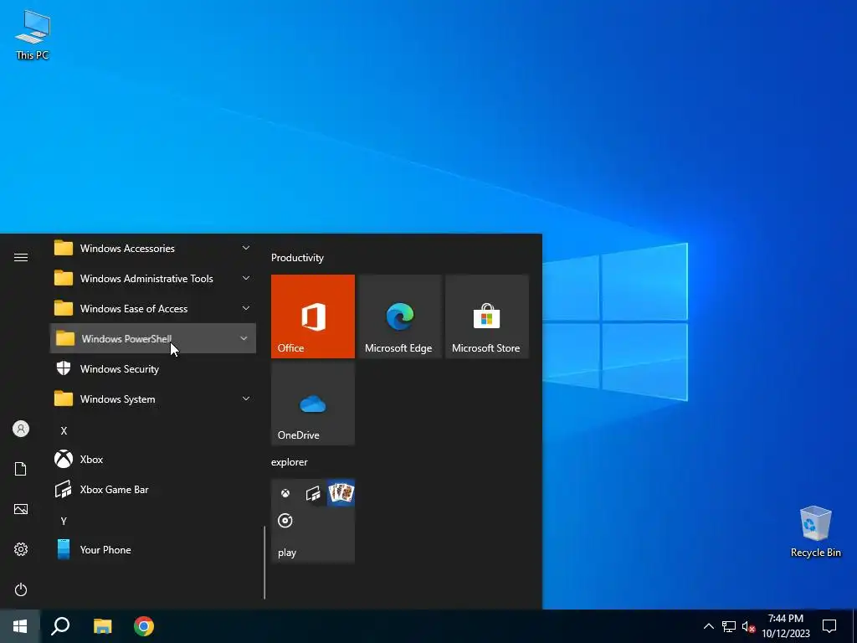Image resolution: width=857 pixels, height=643 pixels.
Task: Expand the Start menu hamburger button
Action: point(21,258)
